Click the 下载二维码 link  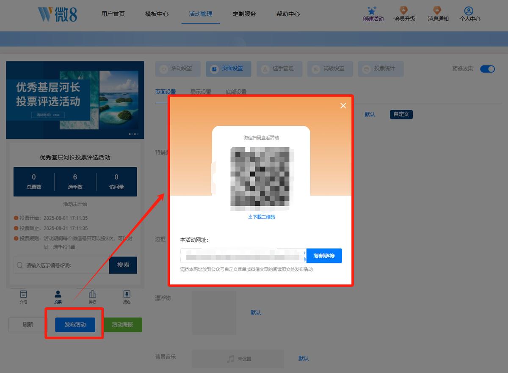262,217
